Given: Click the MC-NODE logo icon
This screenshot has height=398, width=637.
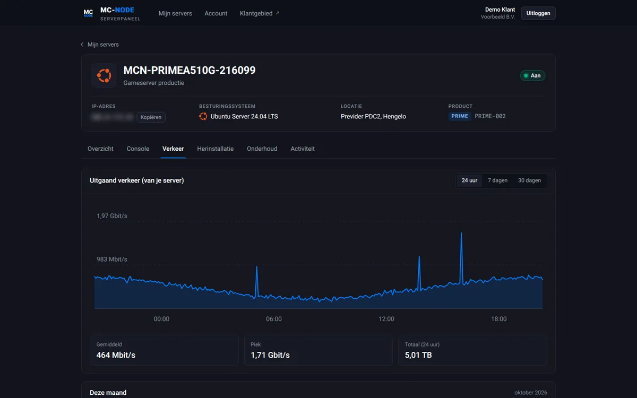Looking at the screenshot, I should 88,13.
